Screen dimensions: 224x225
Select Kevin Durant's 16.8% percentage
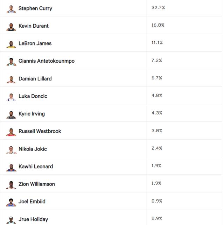[x=158, y=25]
